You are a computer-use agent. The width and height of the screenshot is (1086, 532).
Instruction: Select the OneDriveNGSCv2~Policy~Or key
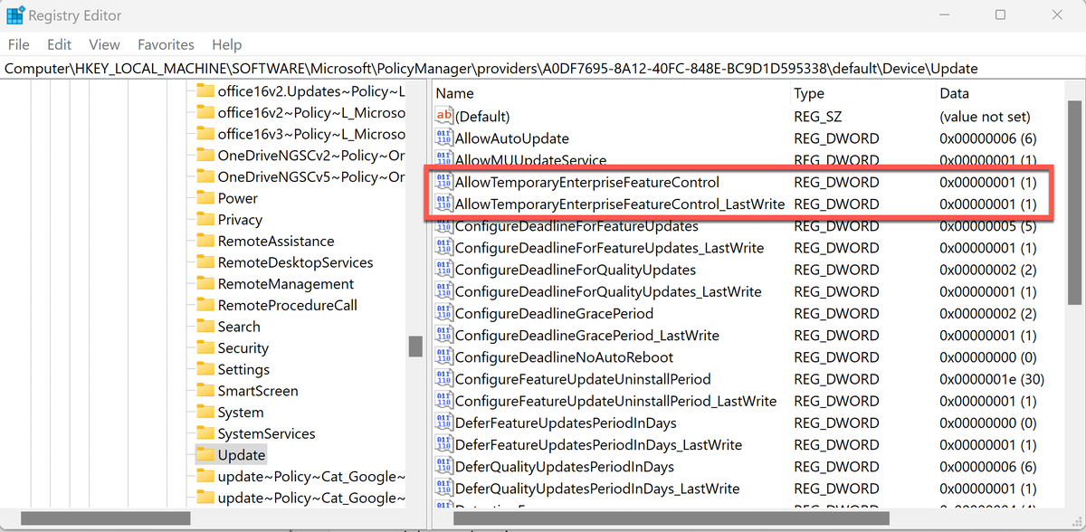point(310,156)
